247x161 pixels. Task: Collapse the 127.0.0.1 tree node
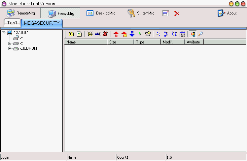(3, 33)
